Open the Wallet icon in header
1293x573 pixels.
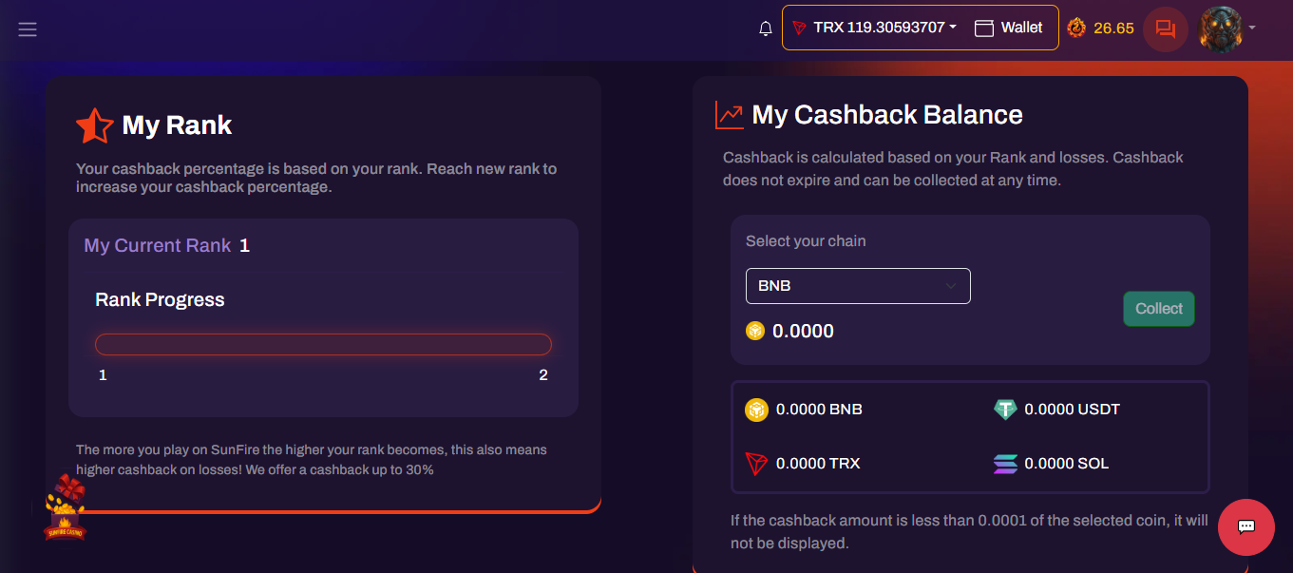[984, 29]
